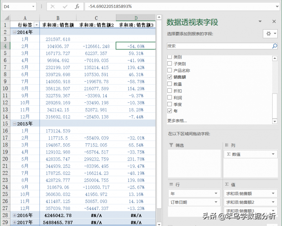Click the 更多表格... link
The image size is (282, 226).
[x=177, y=121]
